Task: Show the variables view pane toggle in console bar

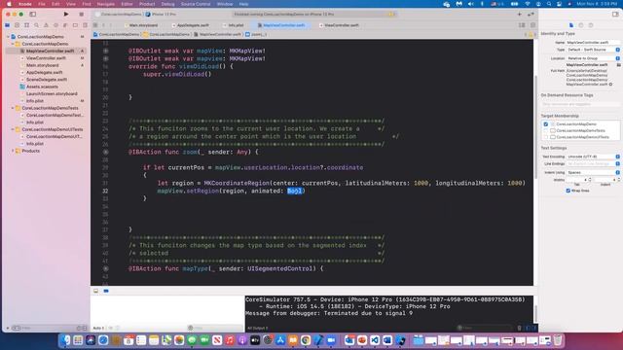Action: click(x=528, y=328)
